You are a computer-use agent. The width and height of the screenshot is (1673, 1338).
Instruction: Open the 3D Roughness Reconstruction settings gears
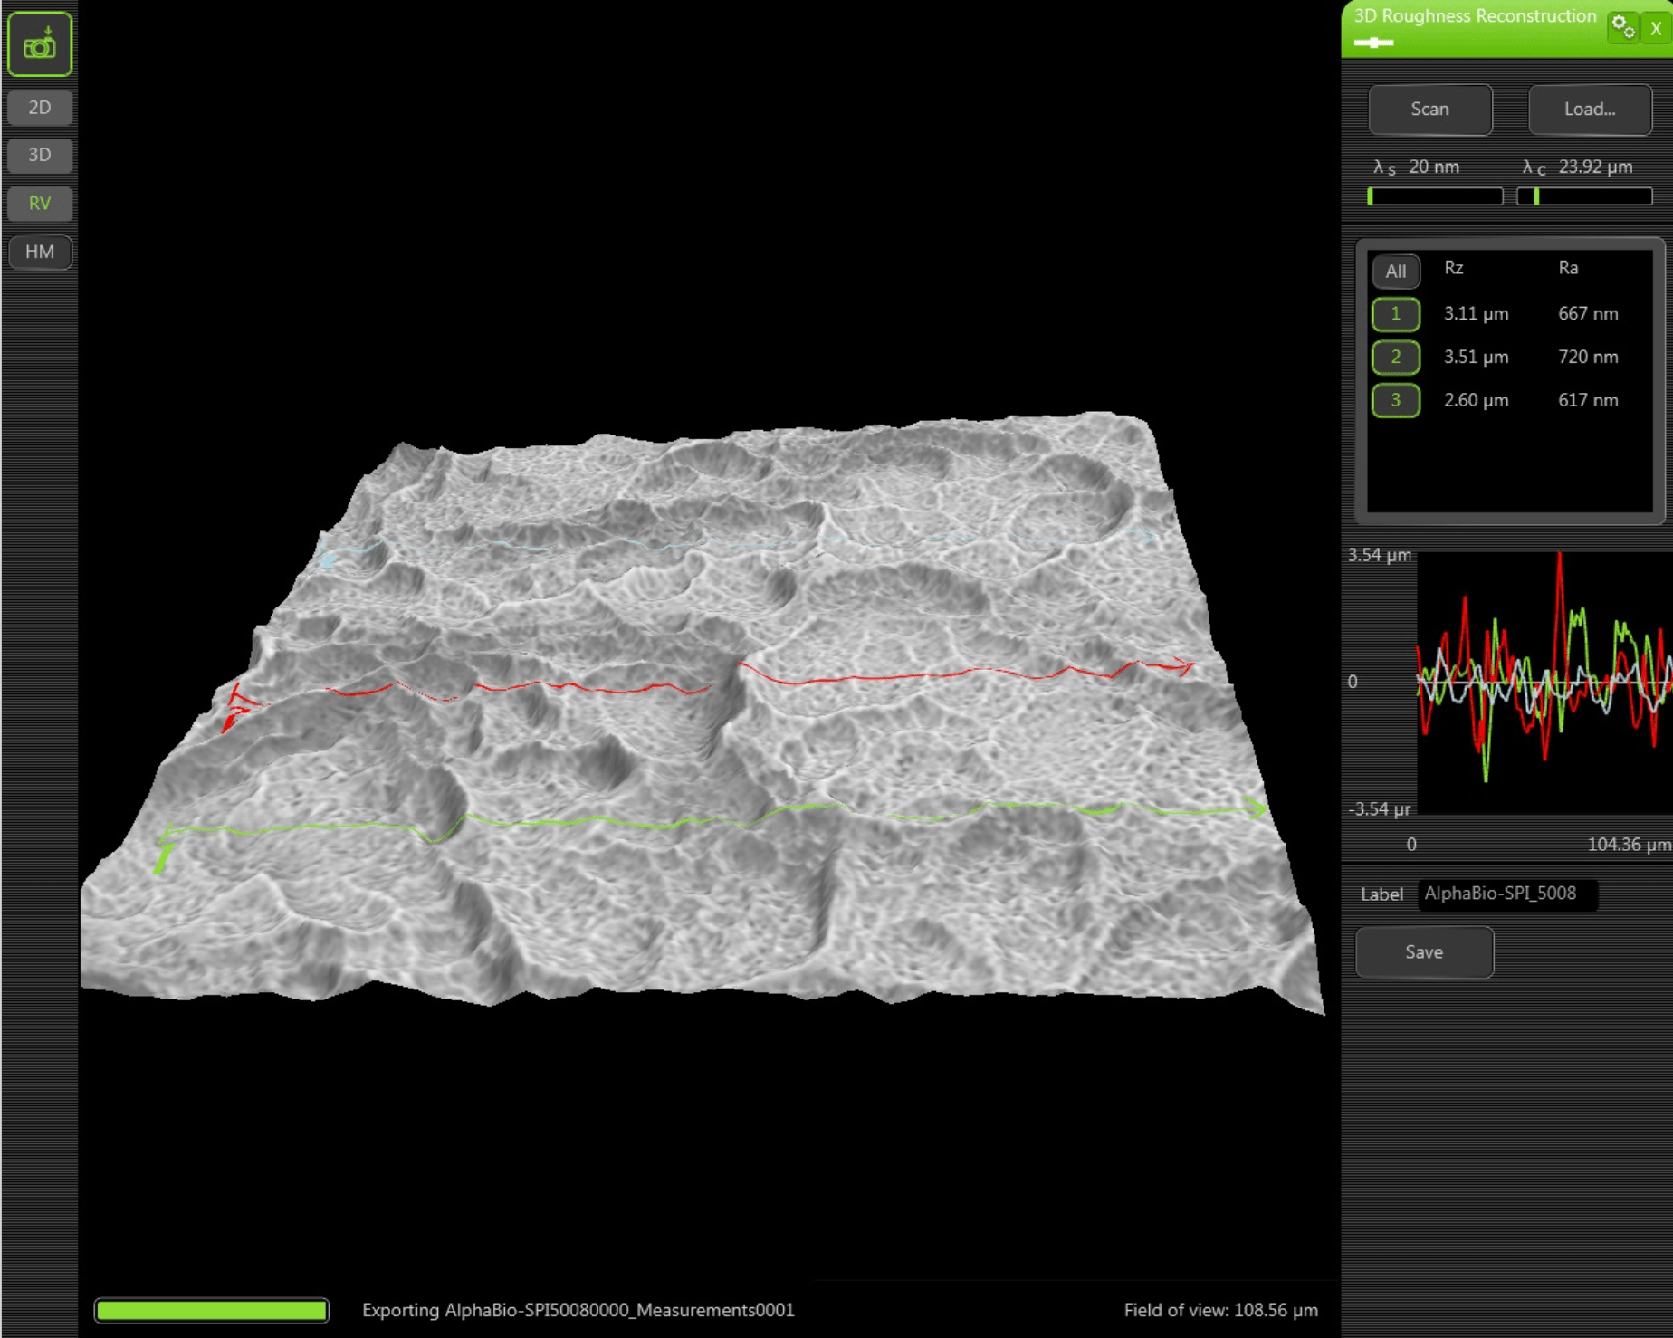tap(1622, 27)
